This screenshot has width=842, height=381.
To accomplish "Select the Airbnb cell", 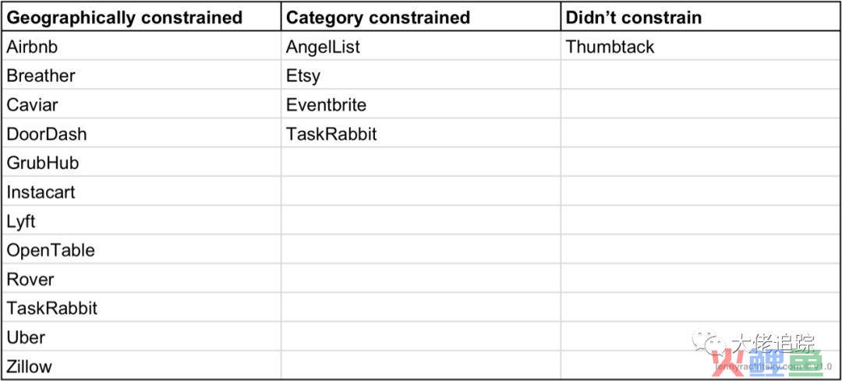I will [x=141, y=47].
